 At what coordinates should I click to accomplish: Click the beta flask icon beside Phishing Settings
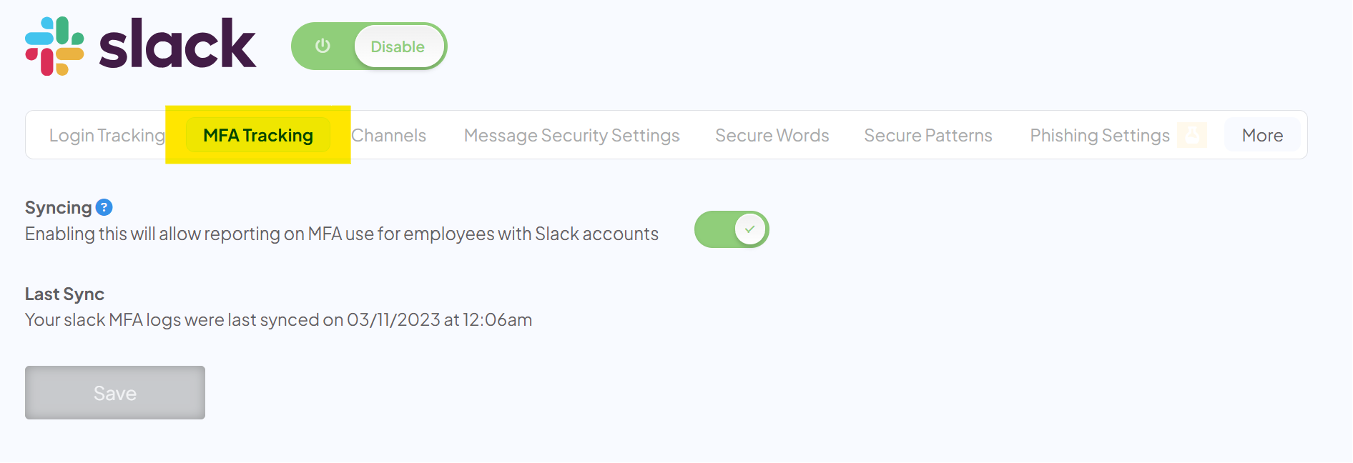1191,135
